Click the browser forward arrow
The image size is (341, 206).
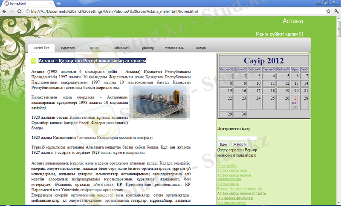pyautogui.click(x=12, y=11)
